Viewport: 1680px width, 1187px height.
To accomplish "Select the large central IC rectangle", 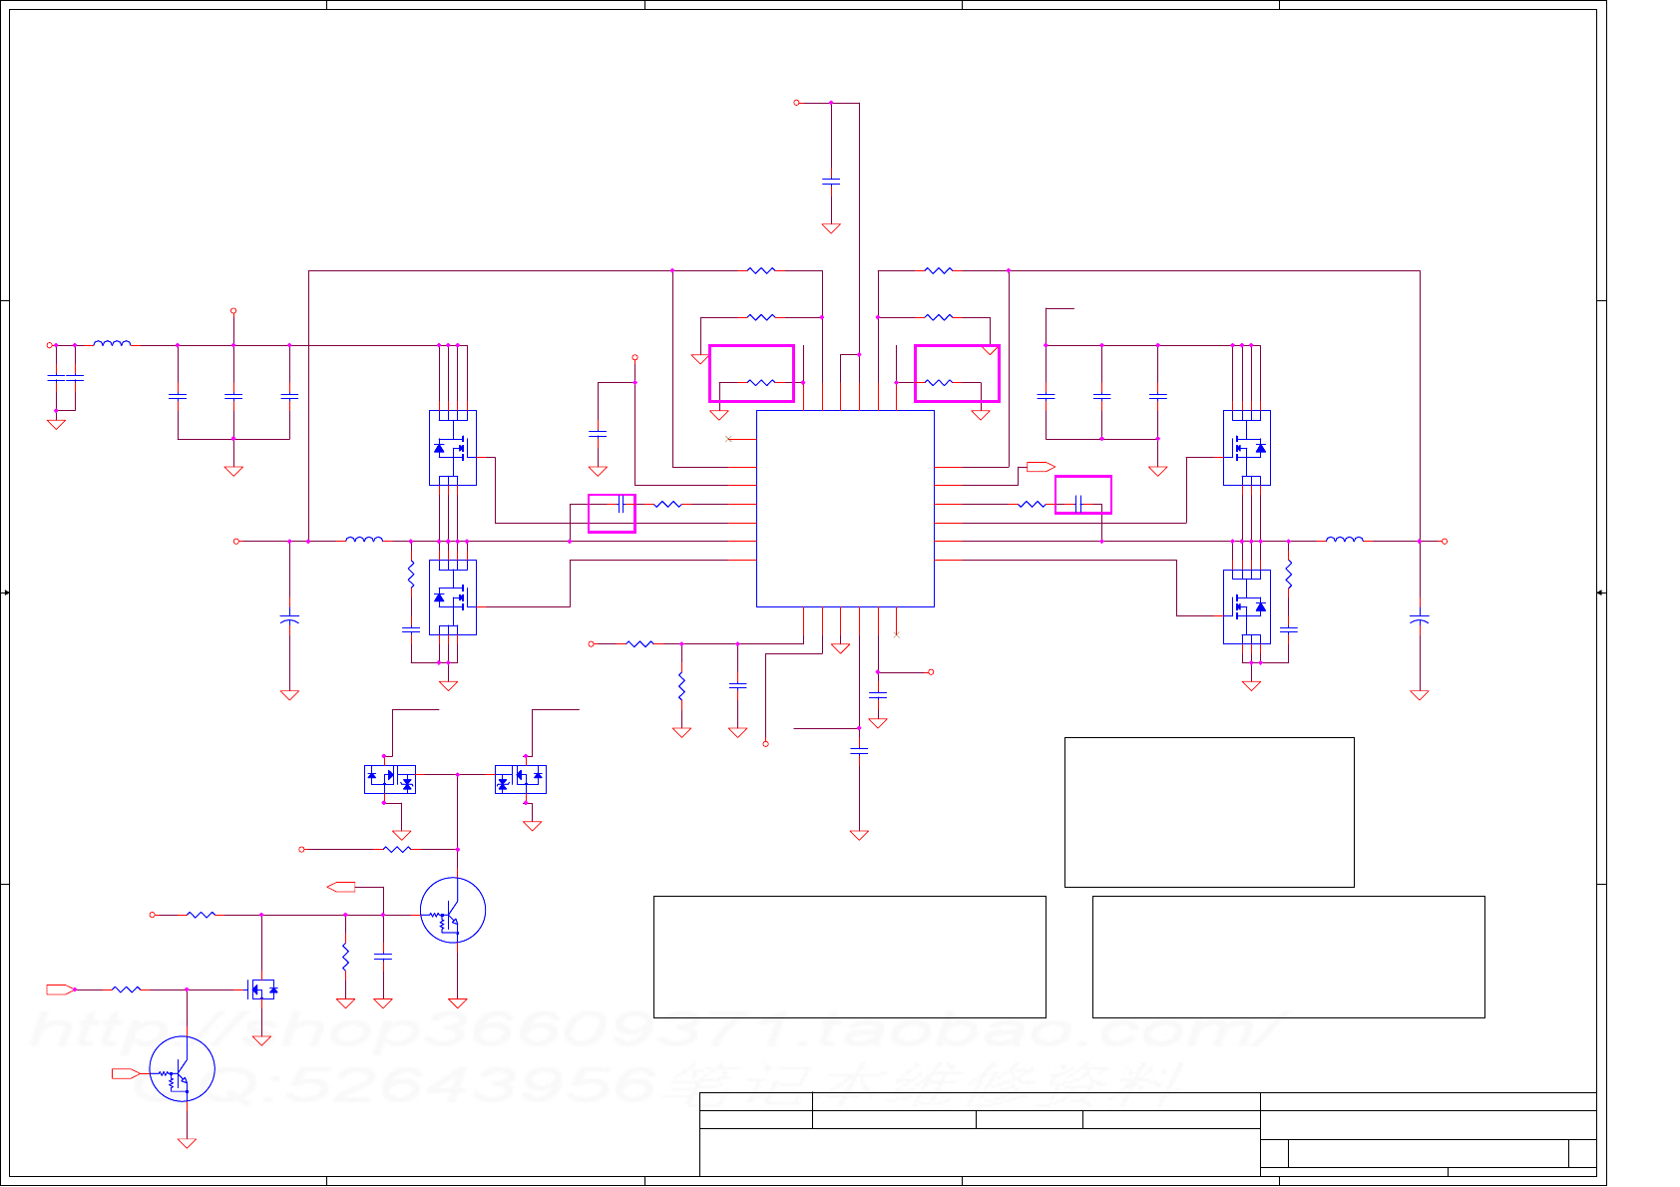I will click(845, 509).
